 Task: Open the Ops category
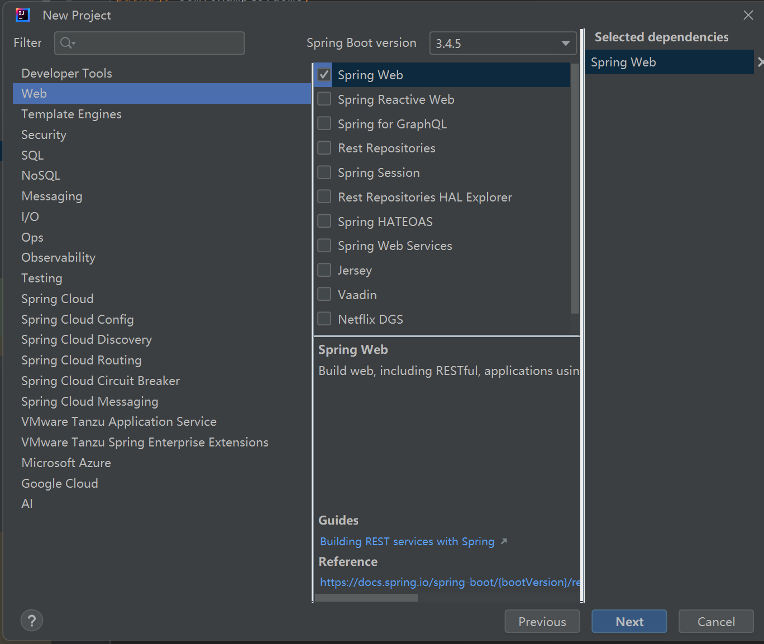pos(162,237)
